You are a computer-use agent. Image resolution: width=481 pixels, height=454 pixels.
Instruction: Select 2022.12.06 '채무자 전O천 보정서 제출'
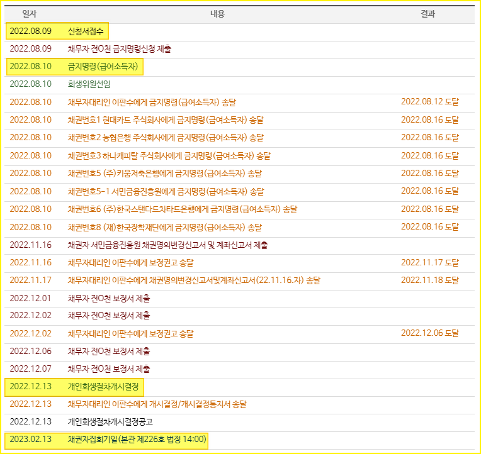109,352
